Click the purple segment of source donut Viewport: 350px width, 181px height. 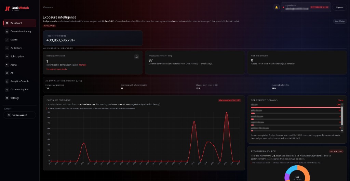286,178
